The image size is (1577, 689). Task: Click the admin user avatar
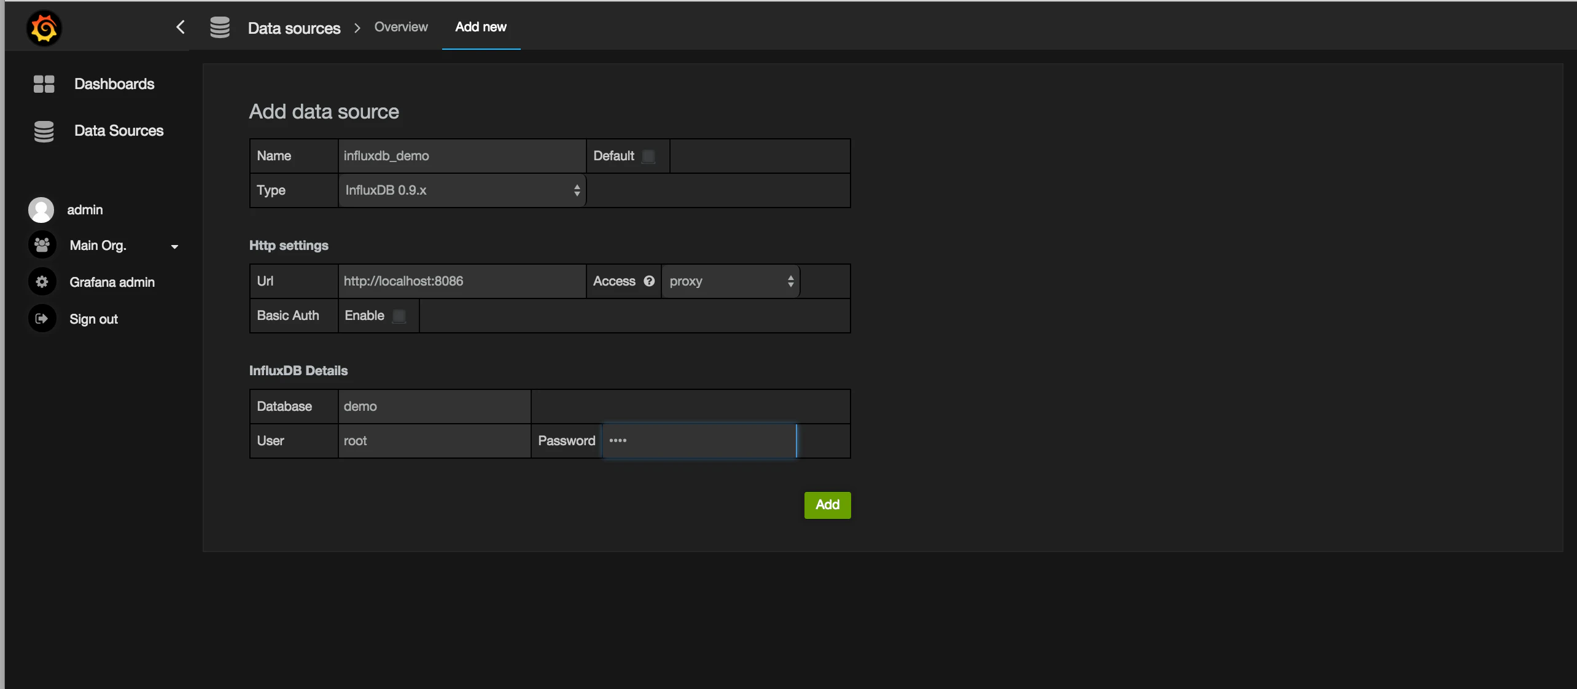[41, 210]
